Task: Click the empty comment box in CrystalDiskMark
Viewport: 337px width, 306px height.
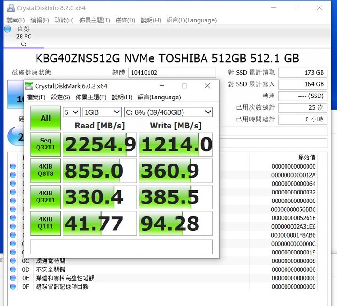Action: (122, 247)
